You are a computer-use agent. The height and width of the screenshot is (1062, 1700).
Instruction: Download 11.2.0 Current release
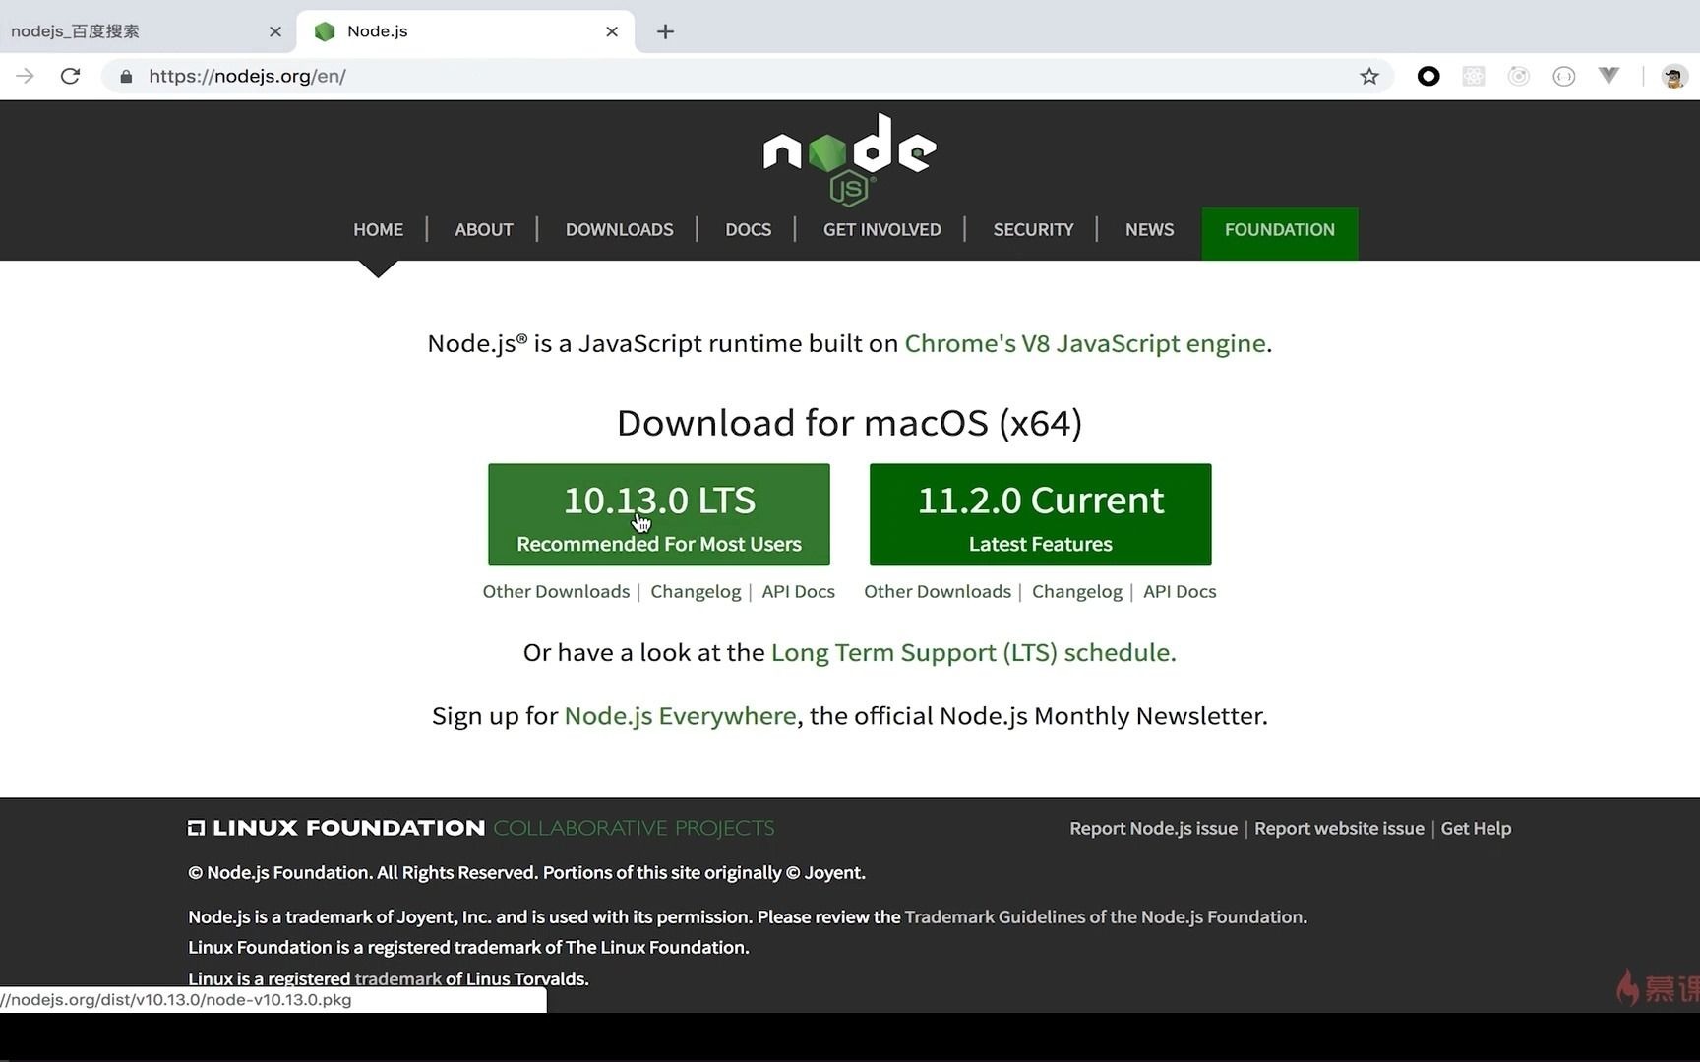[x=1040, y=514]
